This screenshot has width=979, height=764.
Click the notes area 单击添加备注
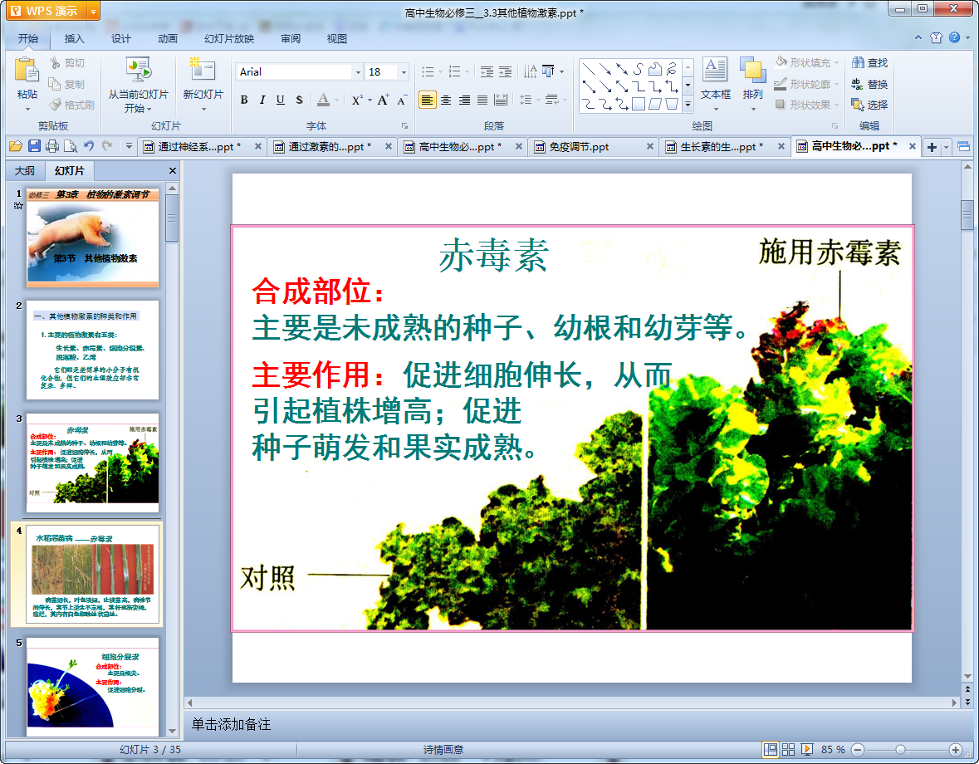coord(230,724)
